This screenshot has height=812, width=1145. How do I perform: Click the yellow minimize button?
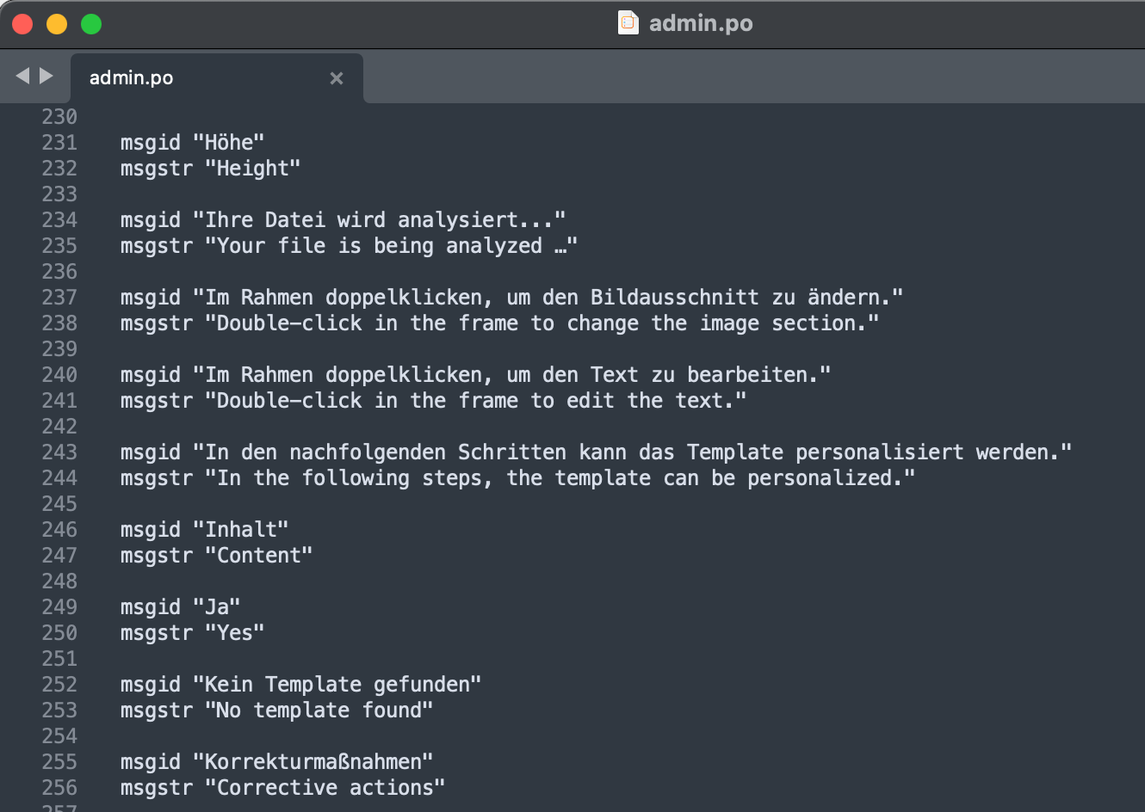57,23
